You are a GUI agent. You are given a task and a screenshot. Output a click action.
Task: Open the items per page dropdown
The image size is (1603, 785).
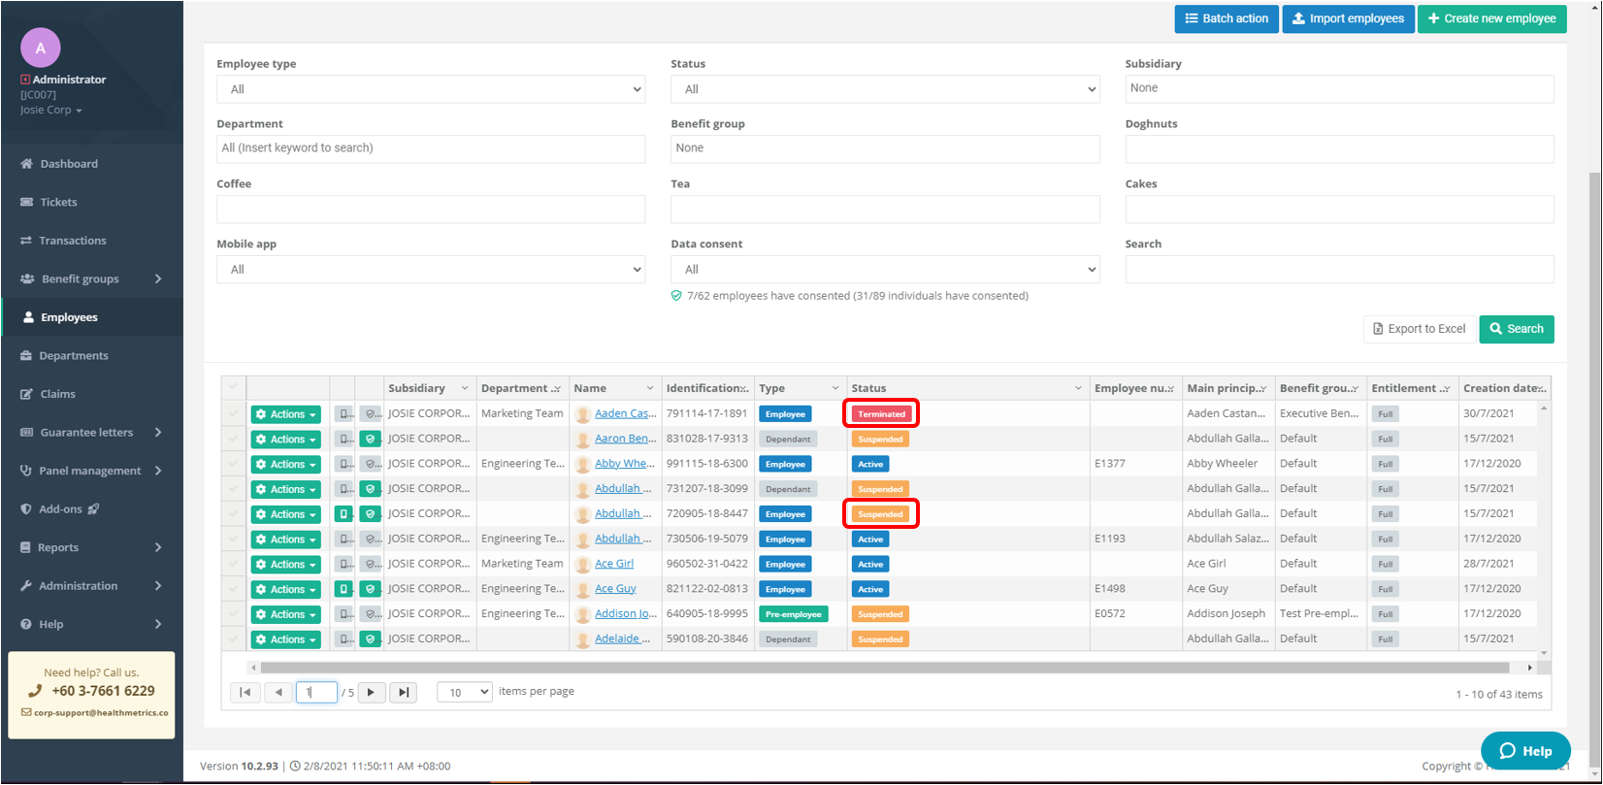[464, 692]
